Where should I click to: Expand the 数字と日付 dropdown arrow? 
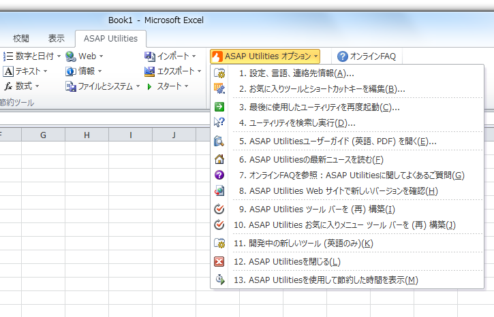pyautogui.click(x=59, y=56)
